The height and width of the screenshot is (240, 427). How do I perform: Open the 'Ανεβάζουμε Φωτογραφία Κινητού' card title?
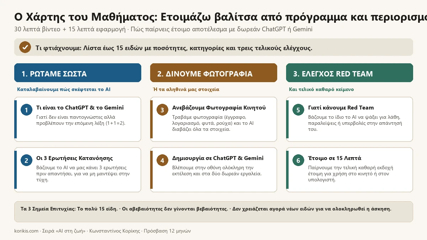pos(219,108)
